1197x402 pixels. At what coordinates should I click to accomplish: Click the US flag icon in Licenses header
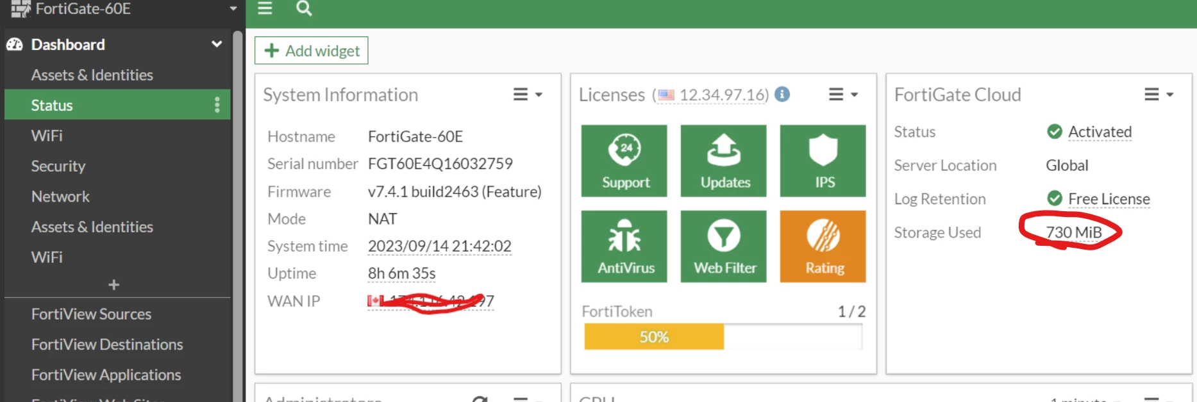[666, 95]
